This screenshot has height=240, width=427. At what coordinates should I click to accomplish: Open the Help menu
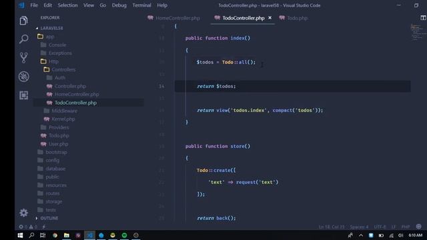pyautogui.click(x=162, y=5)
